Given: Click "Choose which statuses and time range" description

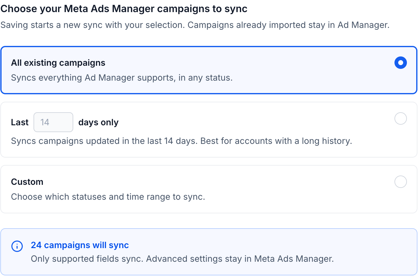Looking at the screenshot, I should coord(108,197).
